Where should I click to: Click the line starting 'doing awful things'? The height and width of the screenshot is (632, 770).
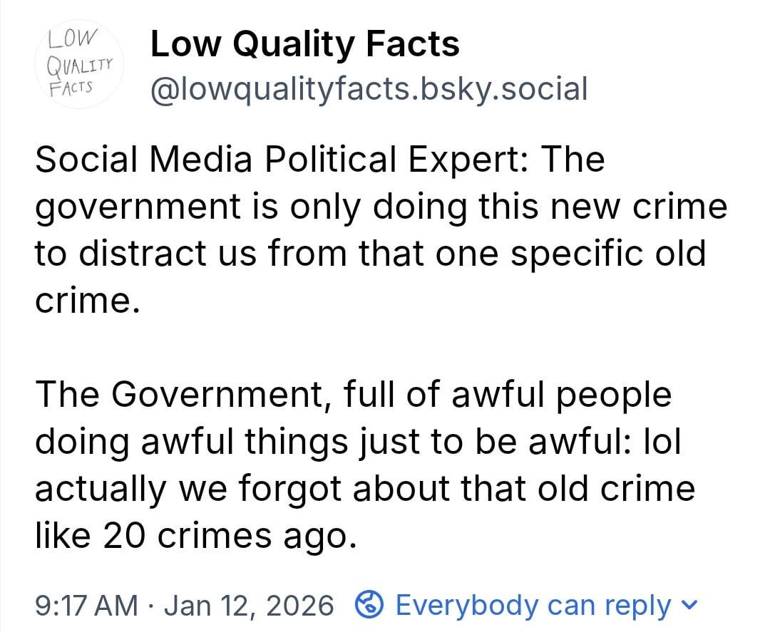[x=357, y=442]
